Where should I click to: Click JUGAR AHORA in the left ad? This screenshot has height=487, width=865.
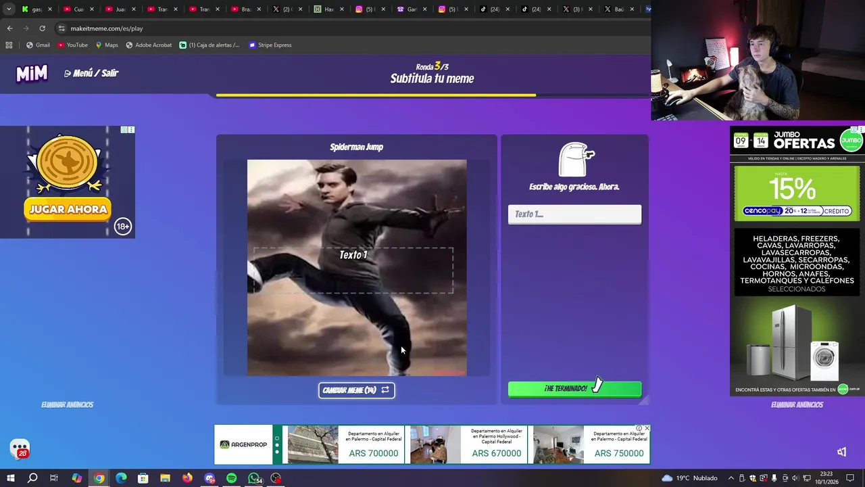tap(68, 210)
